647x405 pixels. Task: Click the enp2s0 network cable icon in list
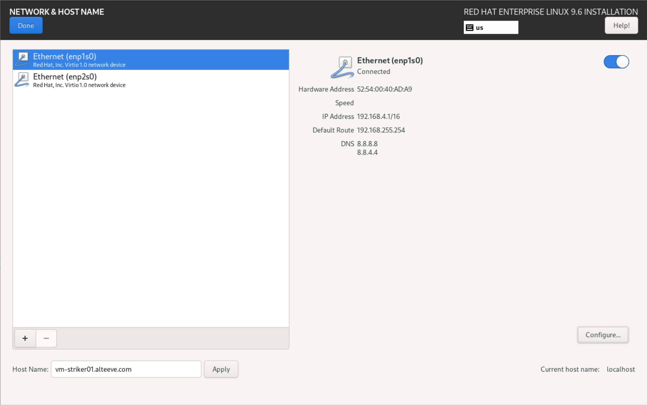pyautogui.click(x=22, y=80)
